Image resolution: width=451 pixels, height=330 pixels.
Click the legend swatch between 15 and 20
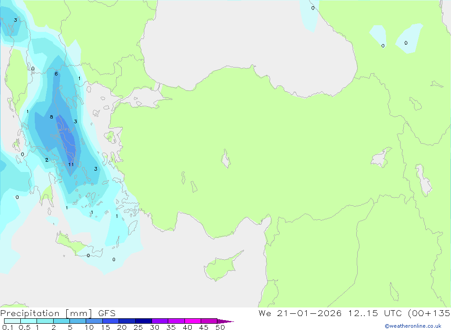(110, 321)
